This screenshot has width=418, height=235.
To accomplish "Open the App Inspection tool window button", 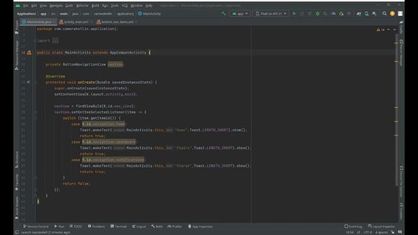I will point(201,227).
